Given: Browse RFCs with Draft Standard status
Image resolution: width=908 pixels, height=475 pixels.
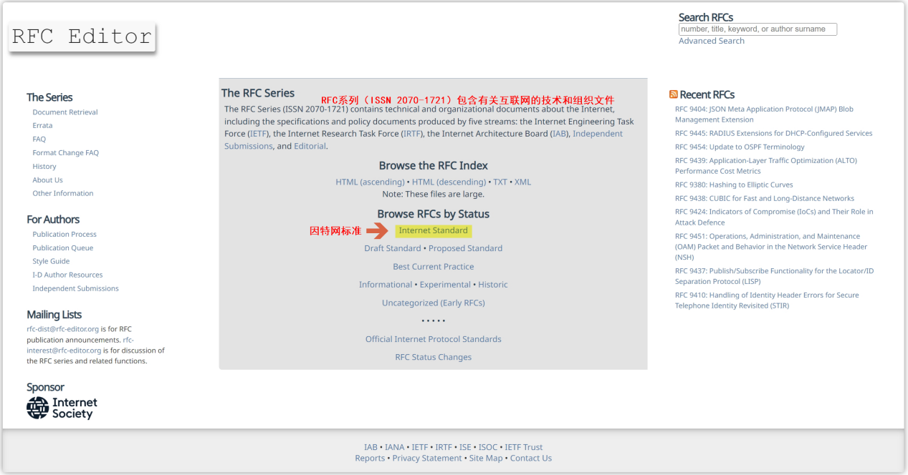Looking at the screenshot, I should click(393, 248).
